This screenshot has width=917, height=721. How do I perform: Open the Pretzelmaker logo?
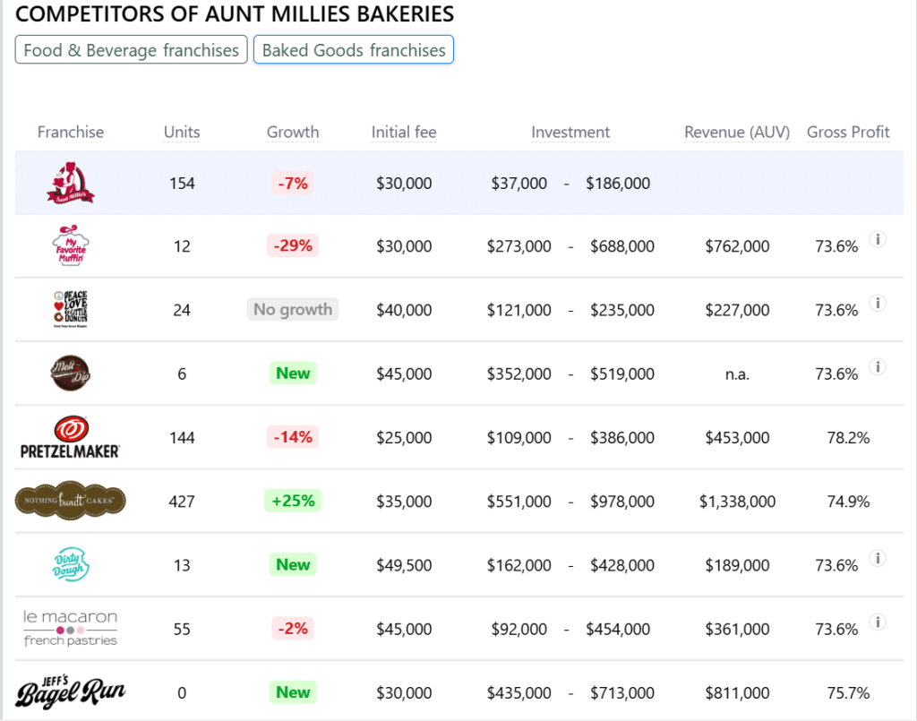point(70,437)
